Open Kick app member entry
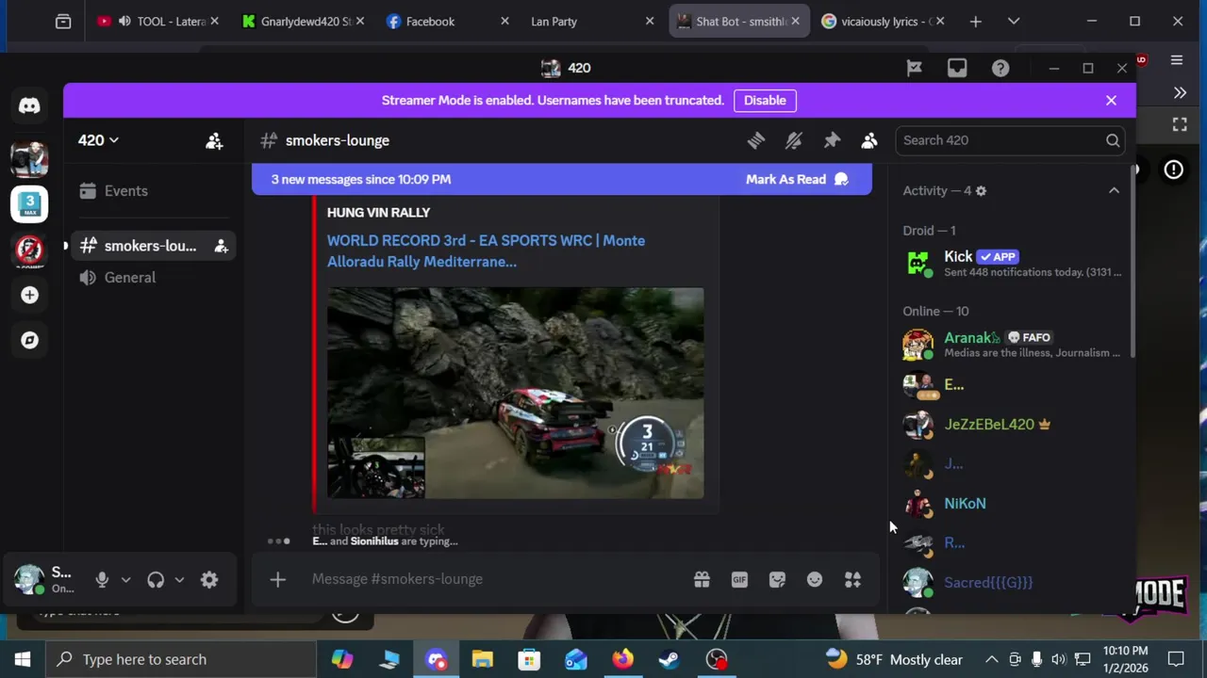Image resolution: width=1207 pixels, height=678 pixels. 1014,263
